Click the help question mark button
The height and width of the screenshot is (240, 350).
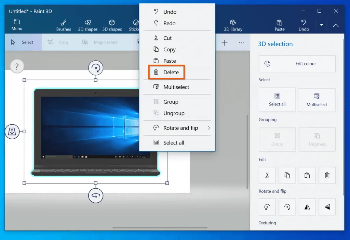[17, 66]
